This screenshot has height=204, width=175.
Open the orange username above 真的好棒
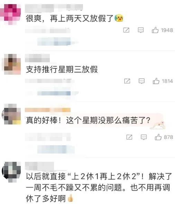pyautogui.click(x=48, y=110)
